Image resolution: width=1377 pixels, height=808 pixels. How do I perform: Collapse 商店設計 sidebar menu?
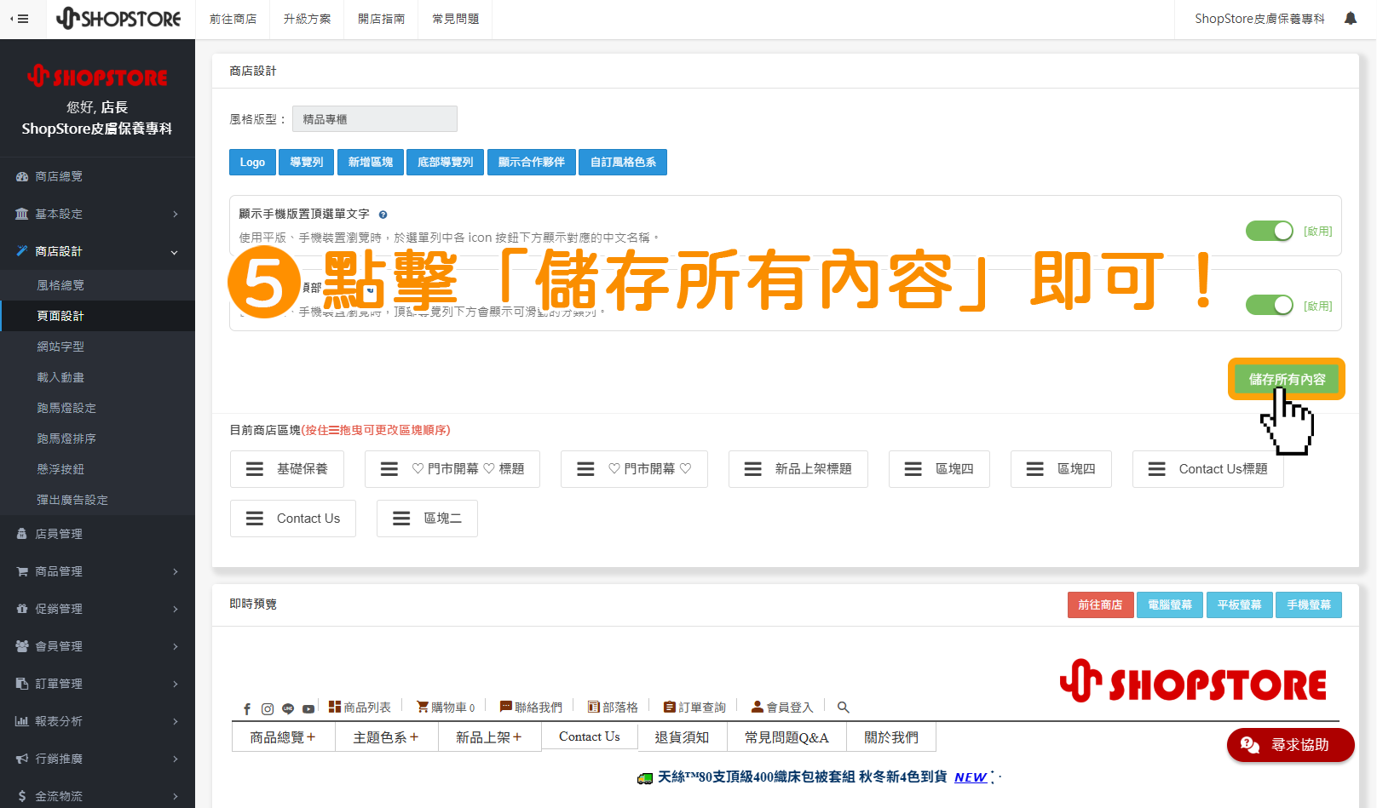(97, 251)
